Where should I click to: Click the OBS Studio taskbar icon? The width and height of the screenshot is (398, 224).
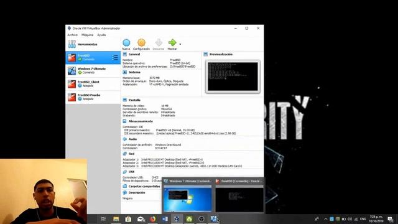point(201,219)
